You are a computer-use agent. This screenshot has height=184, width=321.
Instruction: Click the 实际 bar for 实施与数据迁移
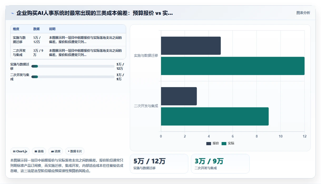pos(233,66)
